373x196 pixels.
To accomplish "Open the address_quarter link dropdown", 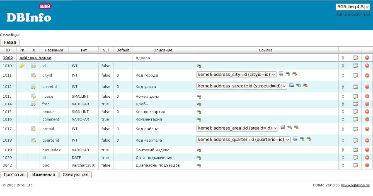I will 243,139.
